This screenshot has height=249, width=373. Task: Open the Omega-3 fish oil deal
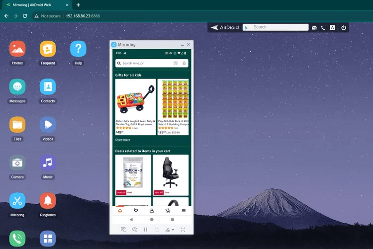click(x=133, y=175)
